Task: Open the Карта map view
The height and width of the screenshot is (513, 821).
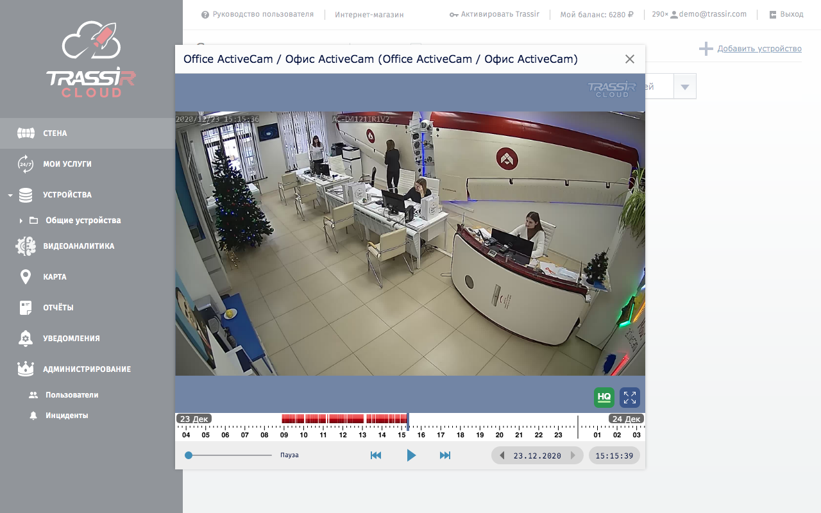Action: coord(55,277)
